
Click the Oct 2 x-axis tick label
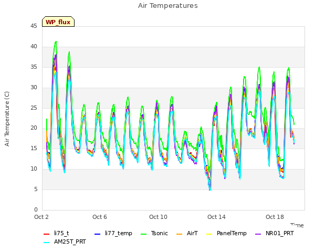coord(41,217)
